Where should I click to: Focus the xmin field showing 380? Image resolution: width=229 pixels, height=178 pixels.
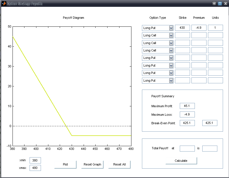point(35,160)
